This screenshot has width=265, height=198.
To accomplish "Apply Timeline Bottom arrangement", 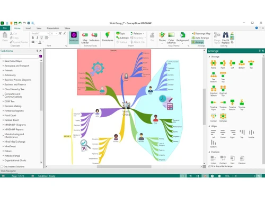I will [x=232, y=105].
